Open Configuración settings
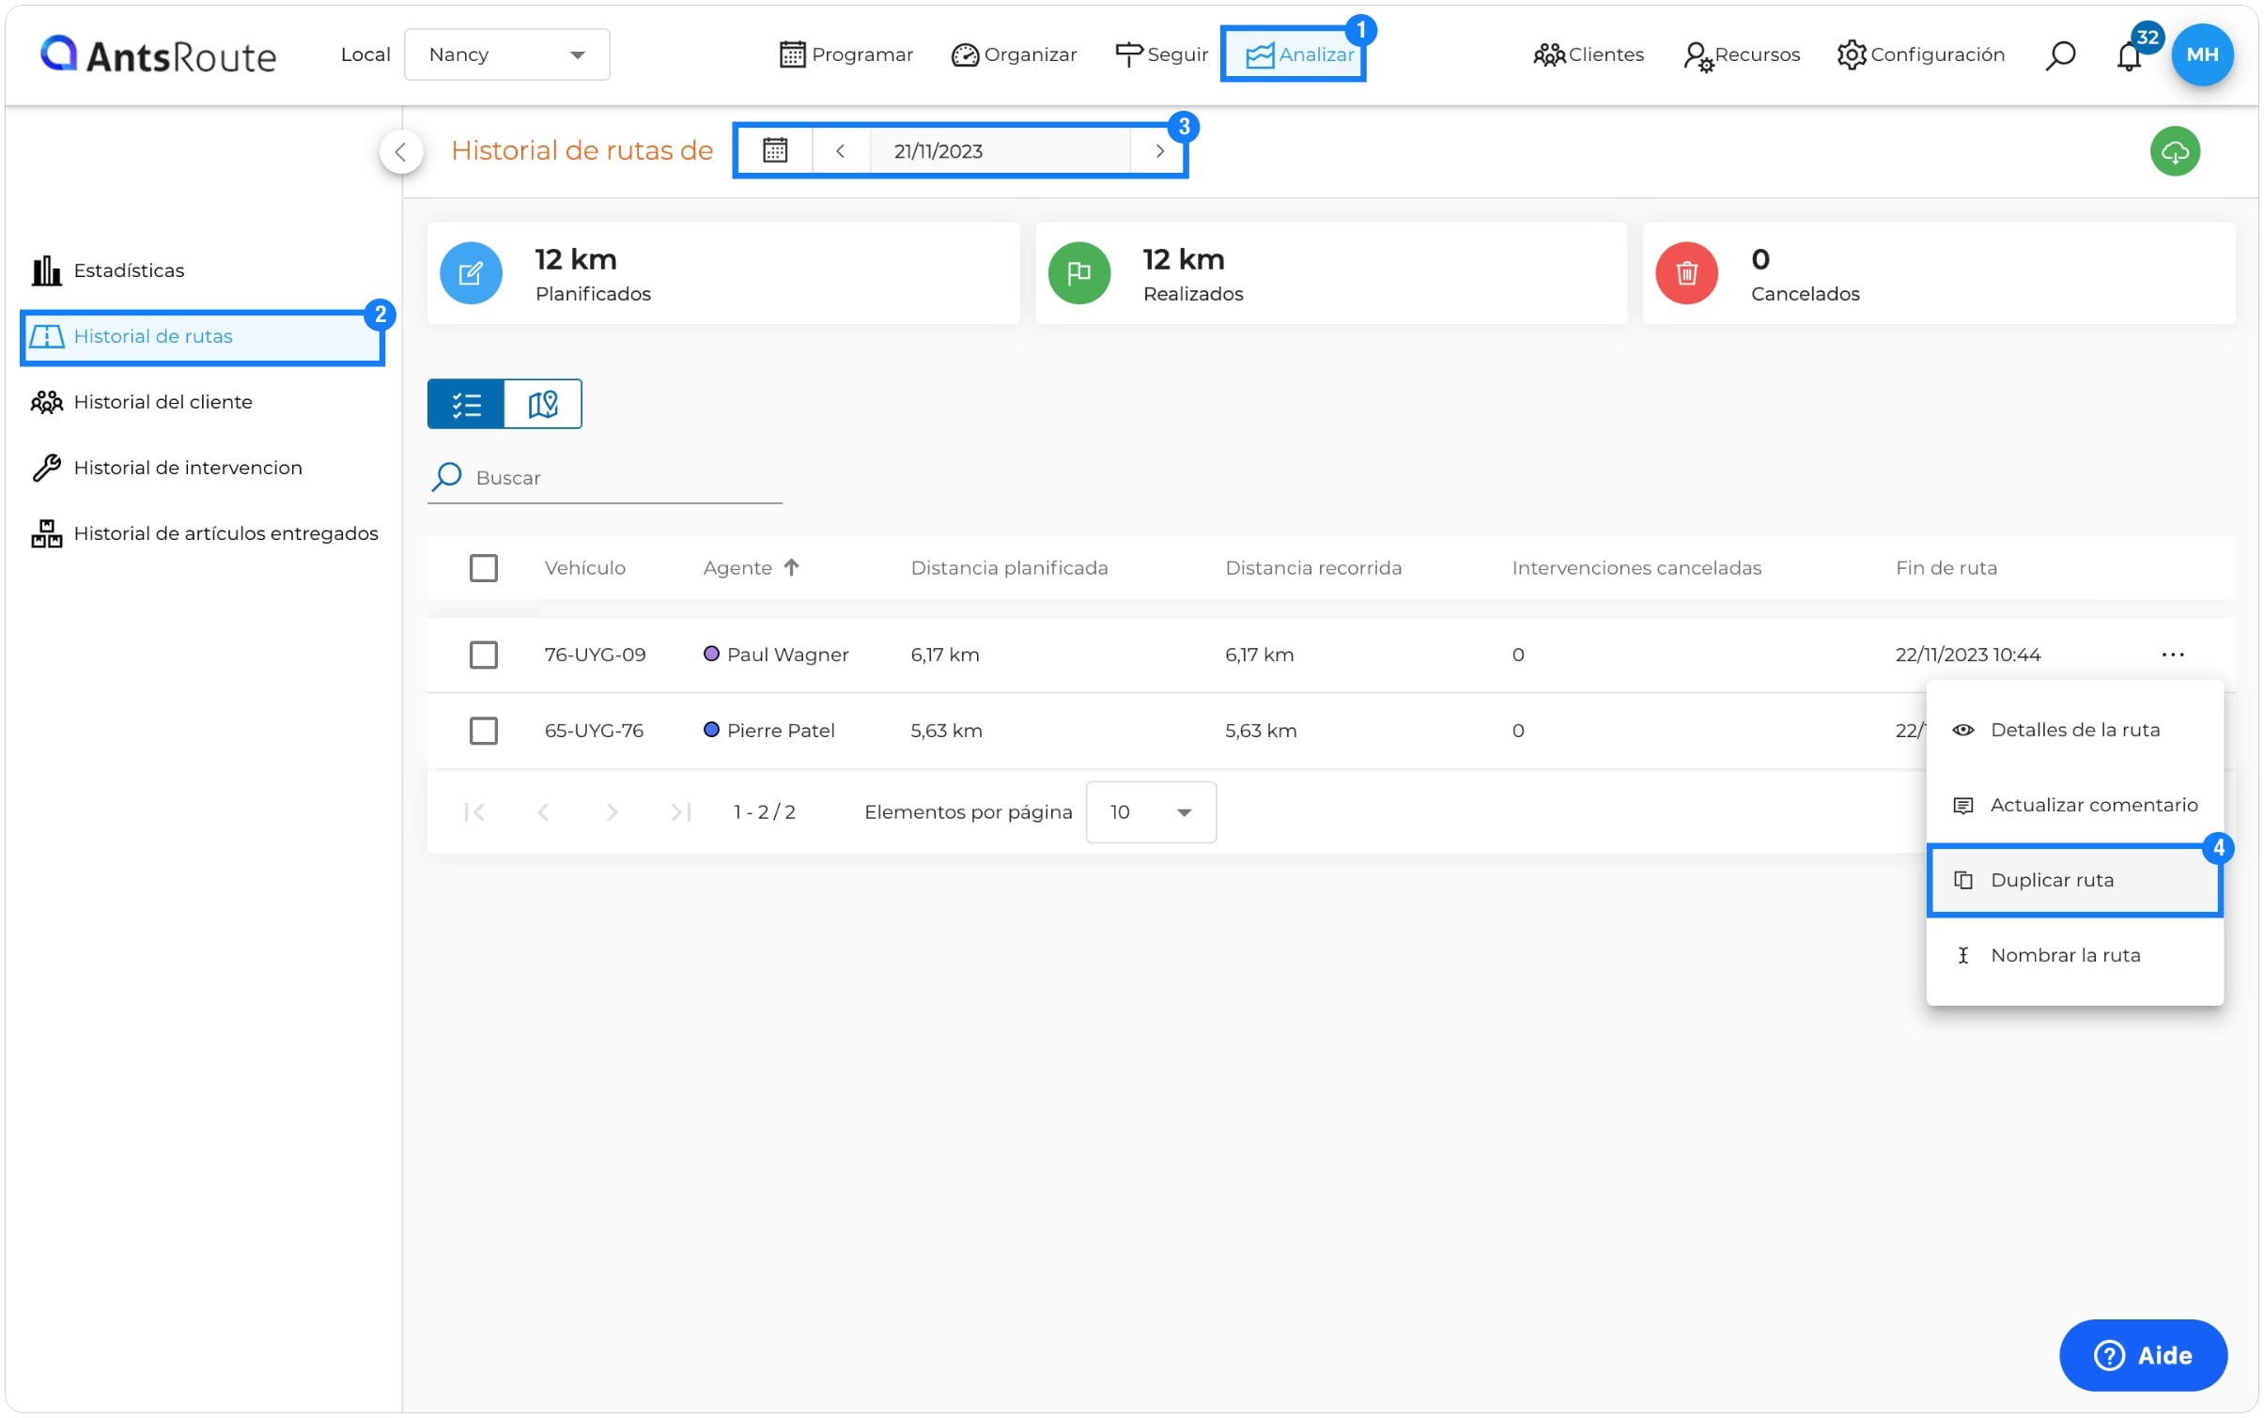Viewport: 2264px width, 1418px height. coord(1920,54)
